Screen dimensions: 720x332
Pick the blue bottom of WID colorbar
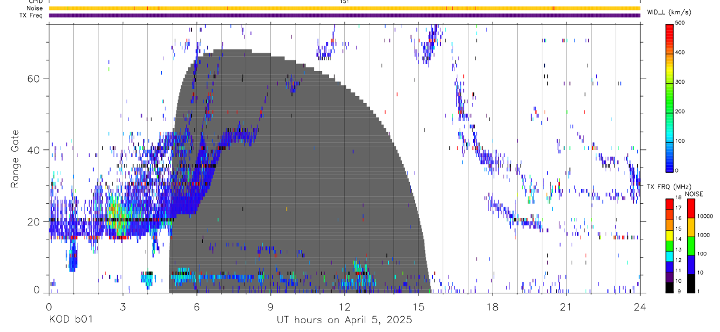[670, 164]
